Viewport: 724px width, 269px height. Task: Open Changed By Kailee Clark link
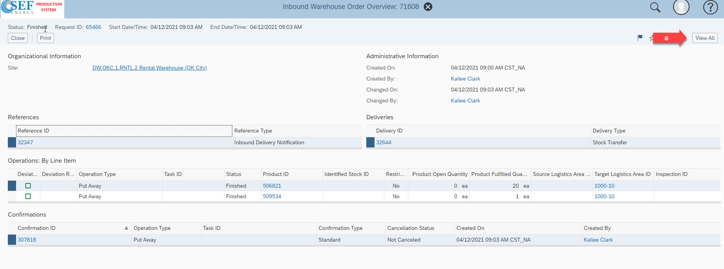465,100
